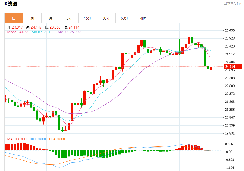The height and width of the screenshot is (171, 244).
Task: Click the K线图 heading
Action: pos(11,4)
